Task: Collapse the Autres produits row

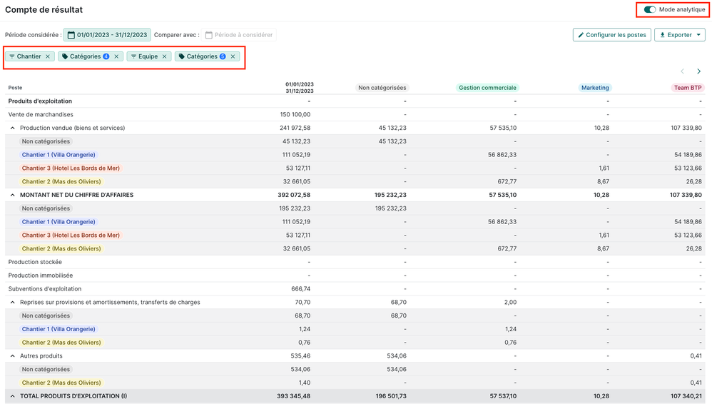Action: pos(12,356)
